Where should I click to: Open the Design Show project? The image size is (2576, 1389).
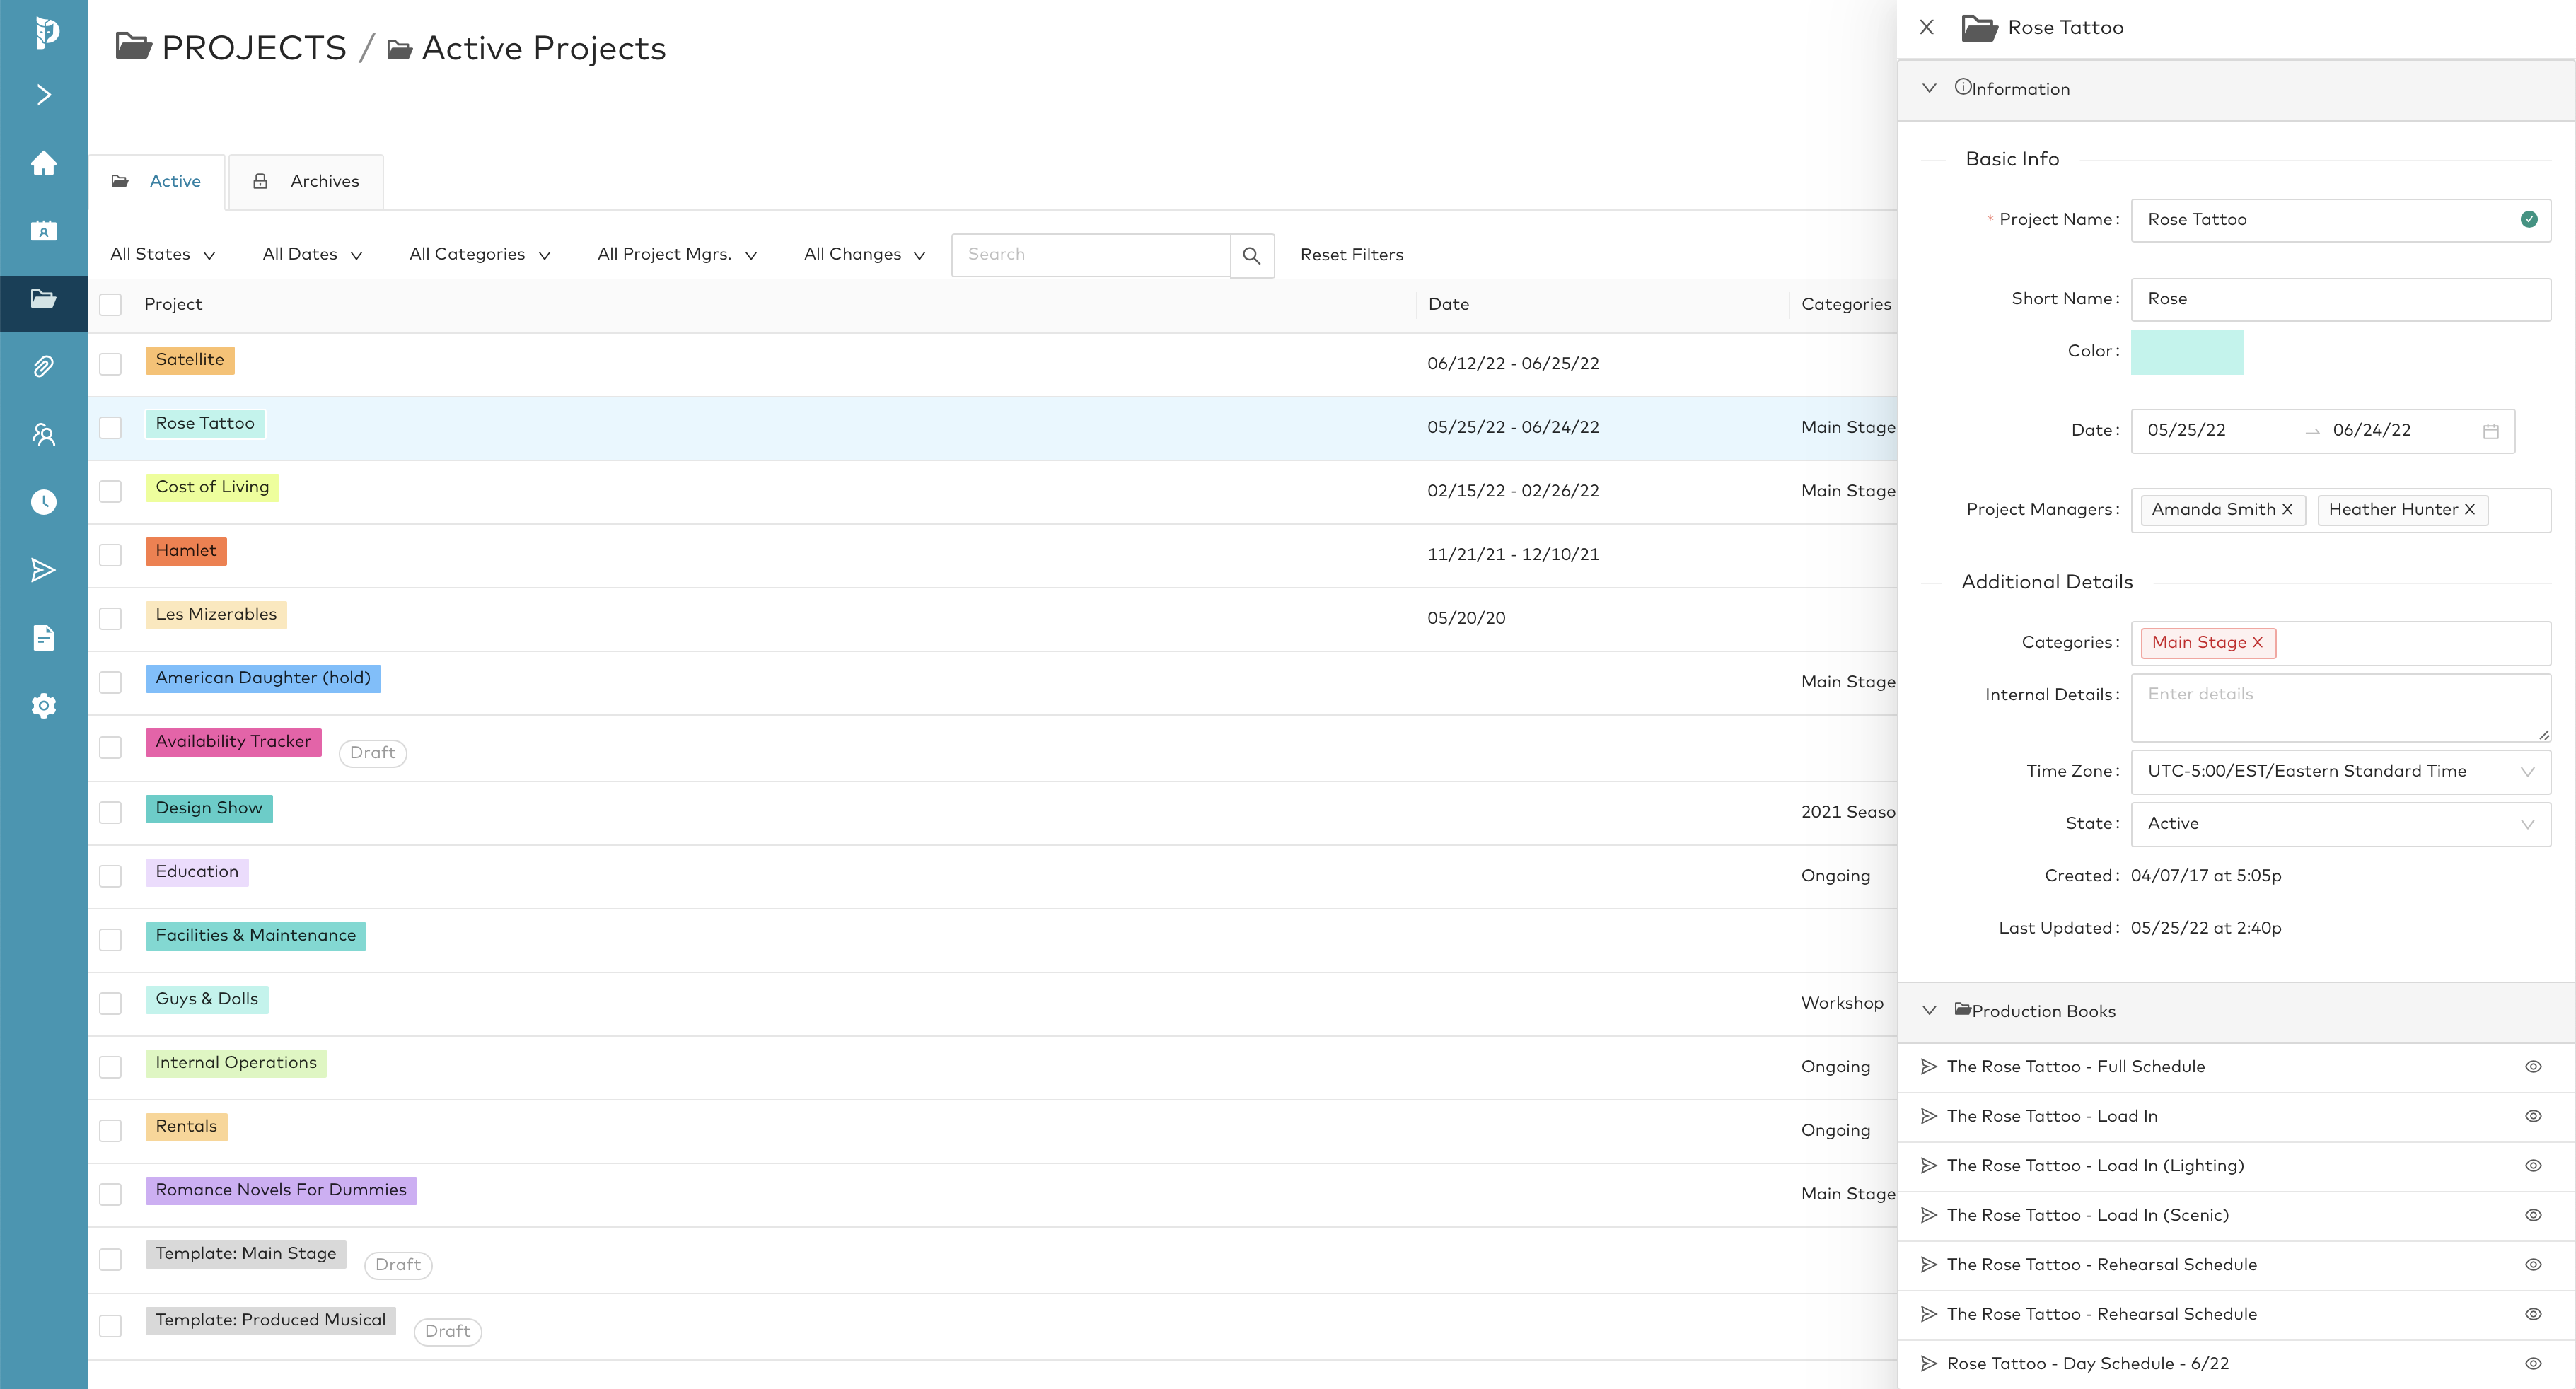[x=209, y=809]
